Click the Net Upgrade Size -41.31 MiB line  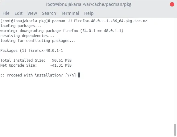36,65
